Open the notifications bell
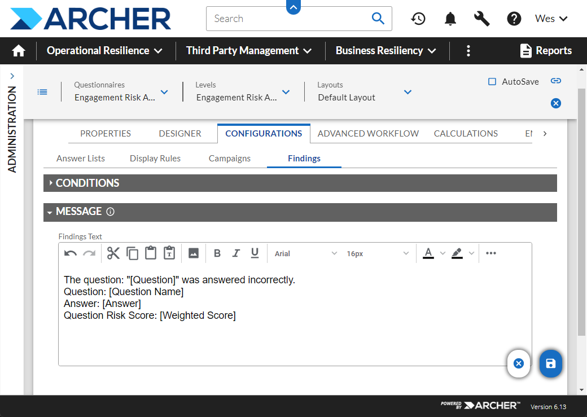This screenshot has height=417, width=587. click(450, 19)
